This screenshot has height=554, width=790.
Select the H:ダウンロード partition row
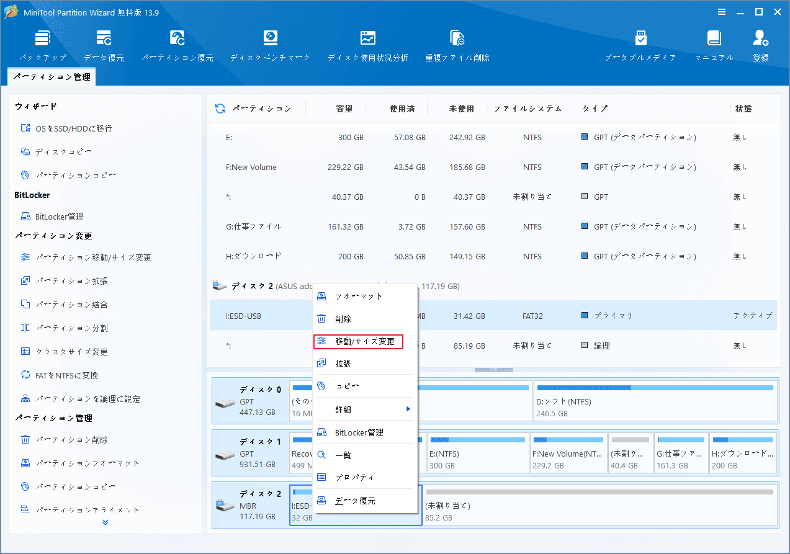493,256
